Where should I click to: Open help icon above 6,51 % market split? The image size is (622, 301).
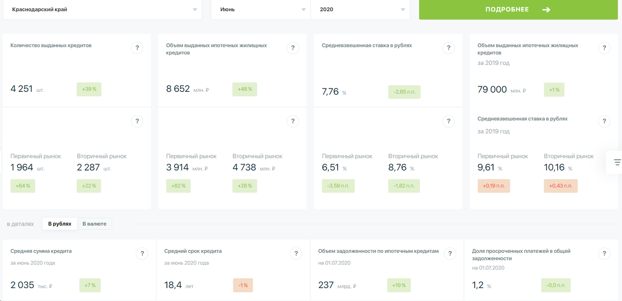[x=448, y=121]
